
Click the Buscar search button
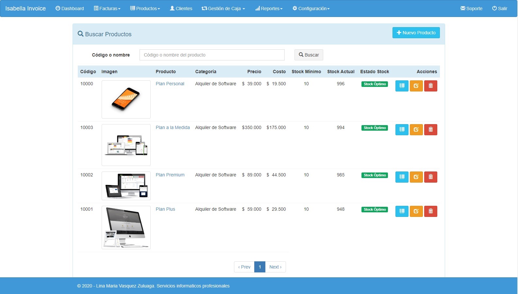coord(309,55)
